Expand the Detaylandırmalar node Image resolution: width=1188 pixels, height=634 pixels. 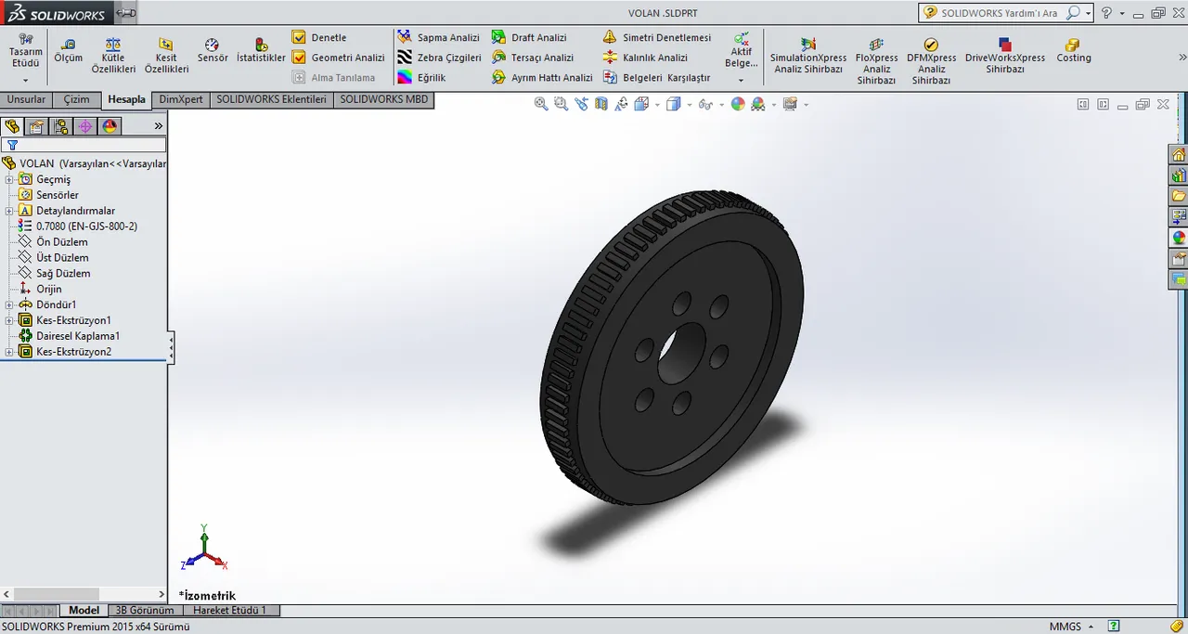point(8,211)
